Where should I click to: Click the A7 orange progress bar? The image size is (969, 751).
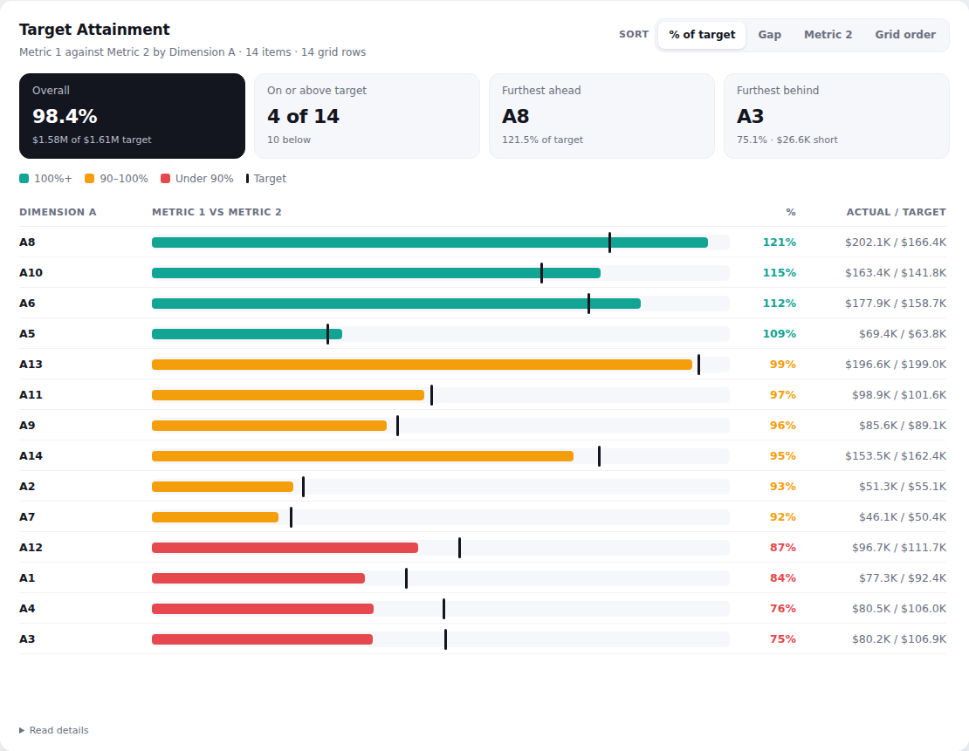coord(215,517)
